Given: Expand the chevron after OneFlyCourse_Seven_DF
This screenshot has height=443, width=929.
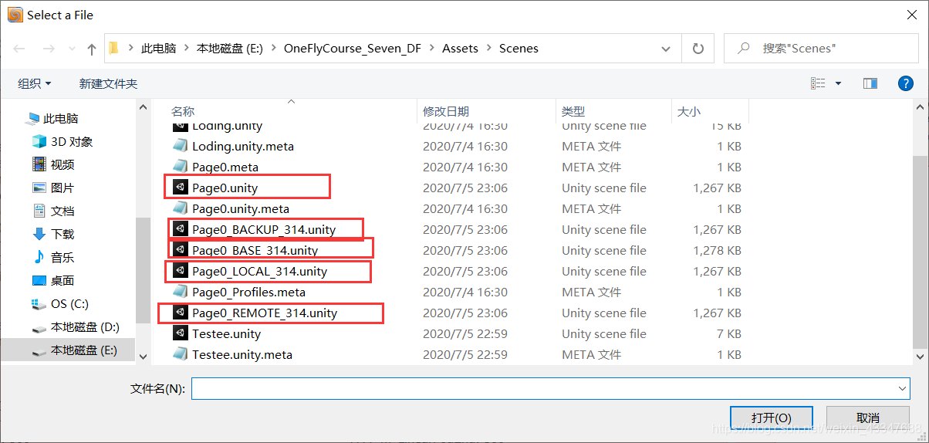Looking at the screenshot, I should coord(431,49).
